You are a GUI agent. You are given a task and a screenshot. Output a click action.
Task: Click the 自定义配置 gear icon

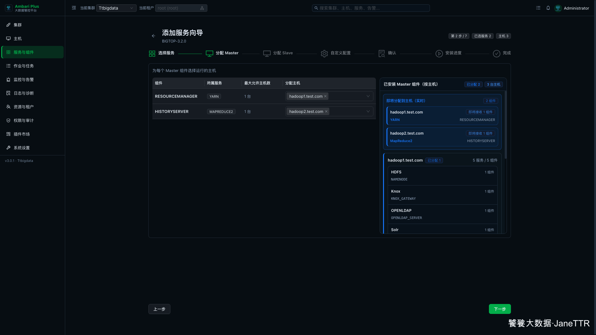pos(324,54)
